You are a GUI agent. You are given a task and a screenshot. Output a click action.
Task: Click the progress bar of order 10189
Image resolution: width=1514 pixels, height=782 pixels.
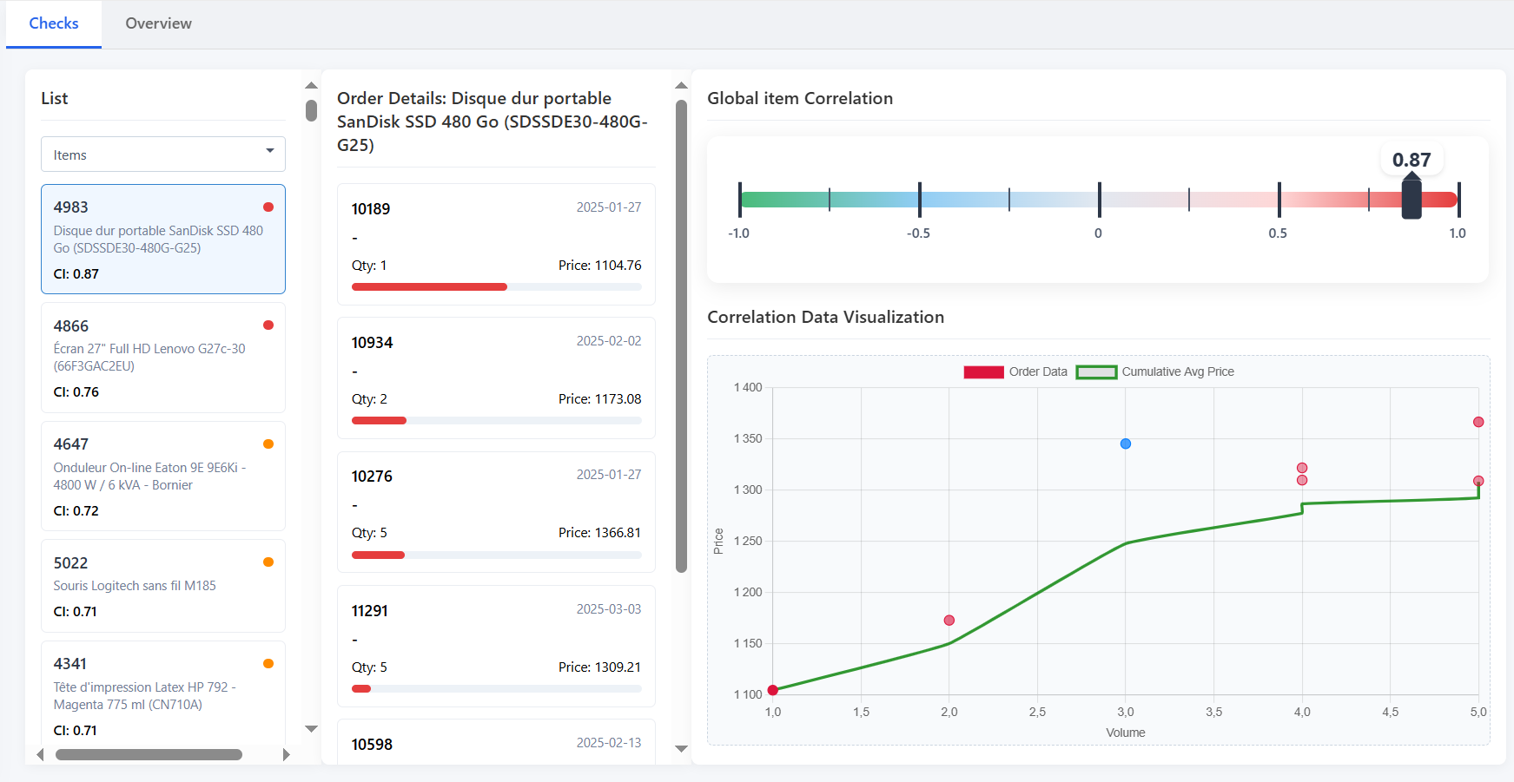click(496, 287)
